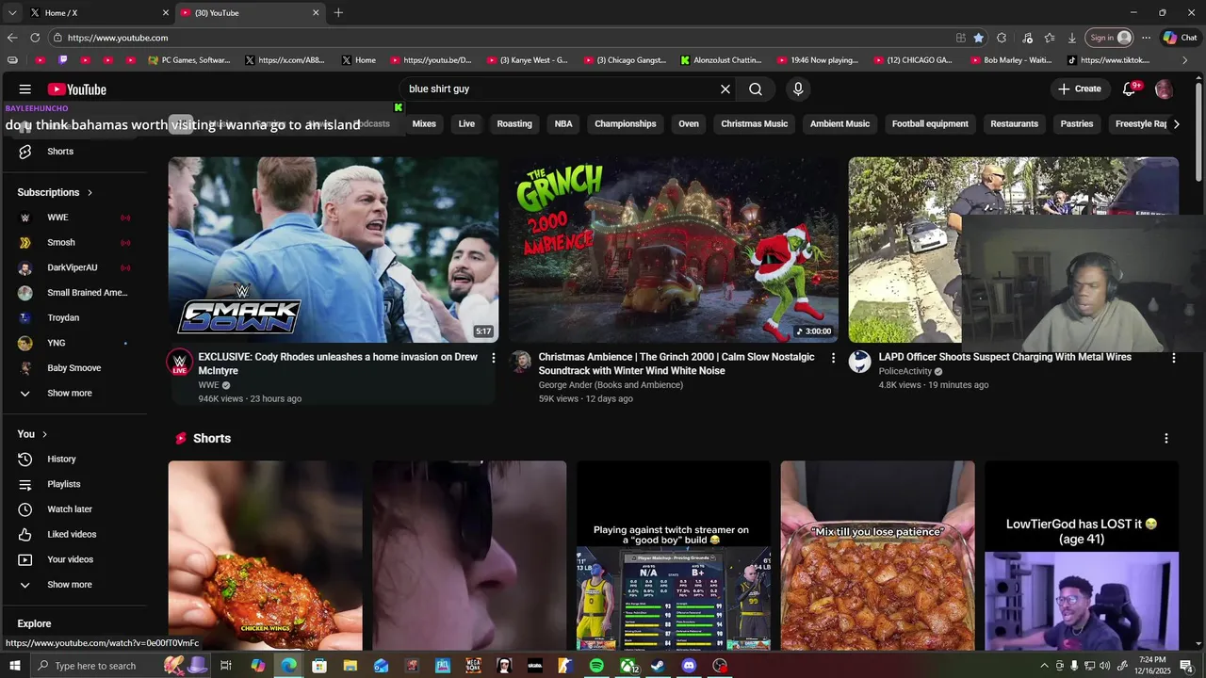The image size is (1206, 678).
Task: Open options menu for LAPD video
Action: pyautogui.click(x=1173, y=358)
